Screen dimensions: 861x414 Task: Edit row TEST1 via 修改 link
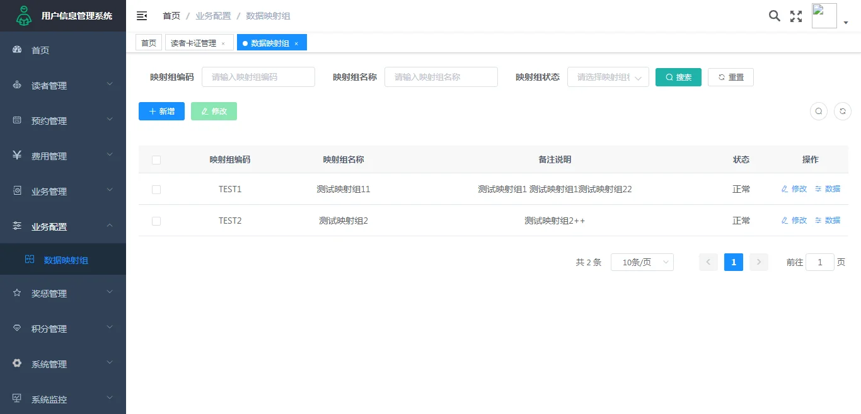coord(794,188)
